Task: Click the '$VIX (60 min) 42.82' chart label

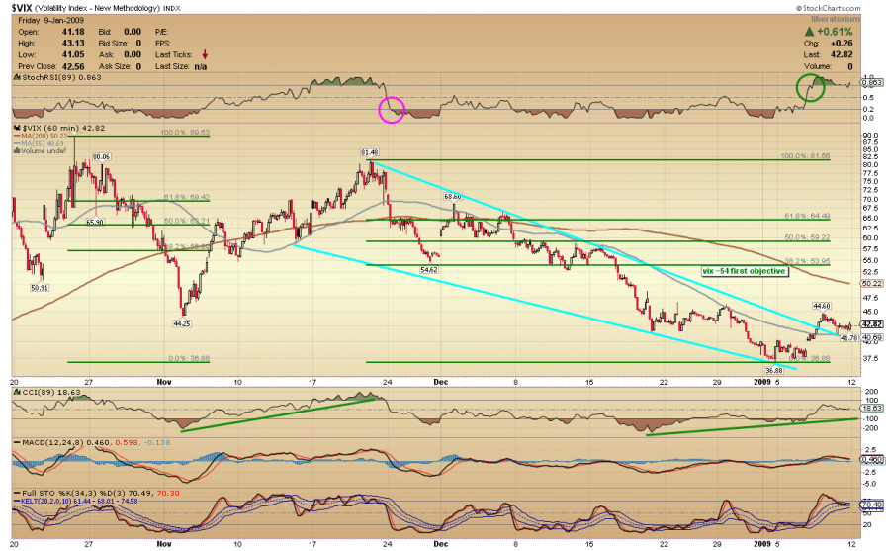Action: coord(63,129)
